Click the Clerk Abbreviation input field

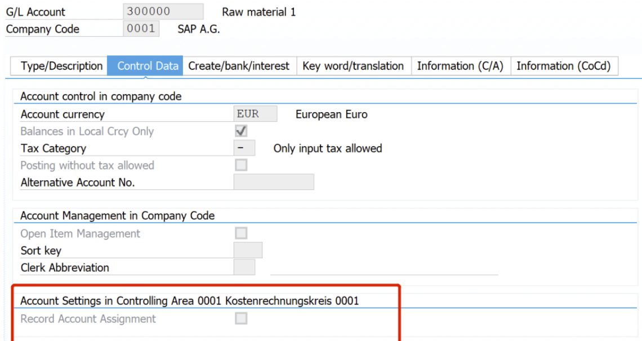coord(244,267)
